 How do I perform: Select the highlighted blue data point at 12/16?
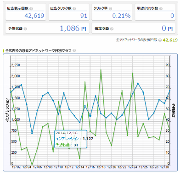[x=90, y=116]
